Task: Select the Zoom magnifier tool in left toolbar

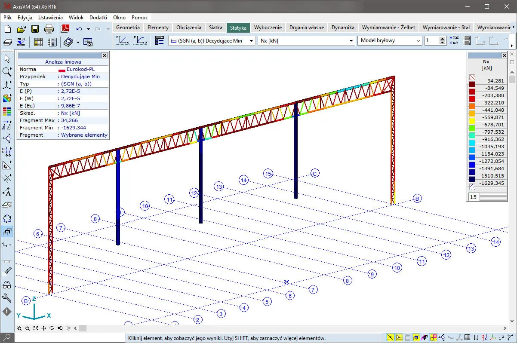Action: pyautogui.click(x=7, y=71)
